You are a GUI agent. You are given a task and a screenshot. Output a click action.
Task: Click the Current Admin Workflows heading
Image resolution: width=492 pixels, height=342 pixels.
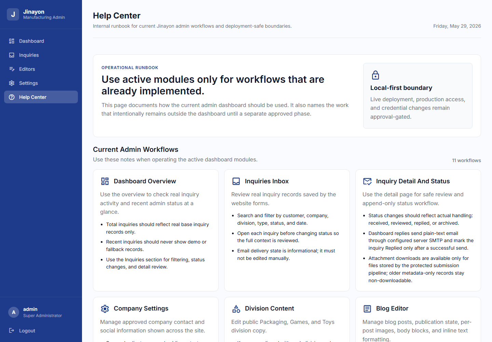click(x=136, y=149)
